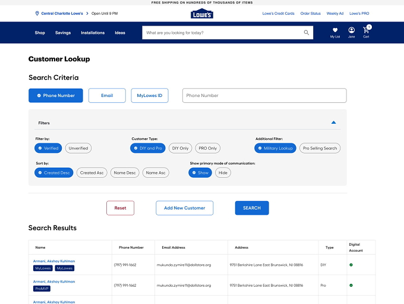The image size is (404, 304).
Task: Click the search magnifier icon
Action: tap(306, 33)
